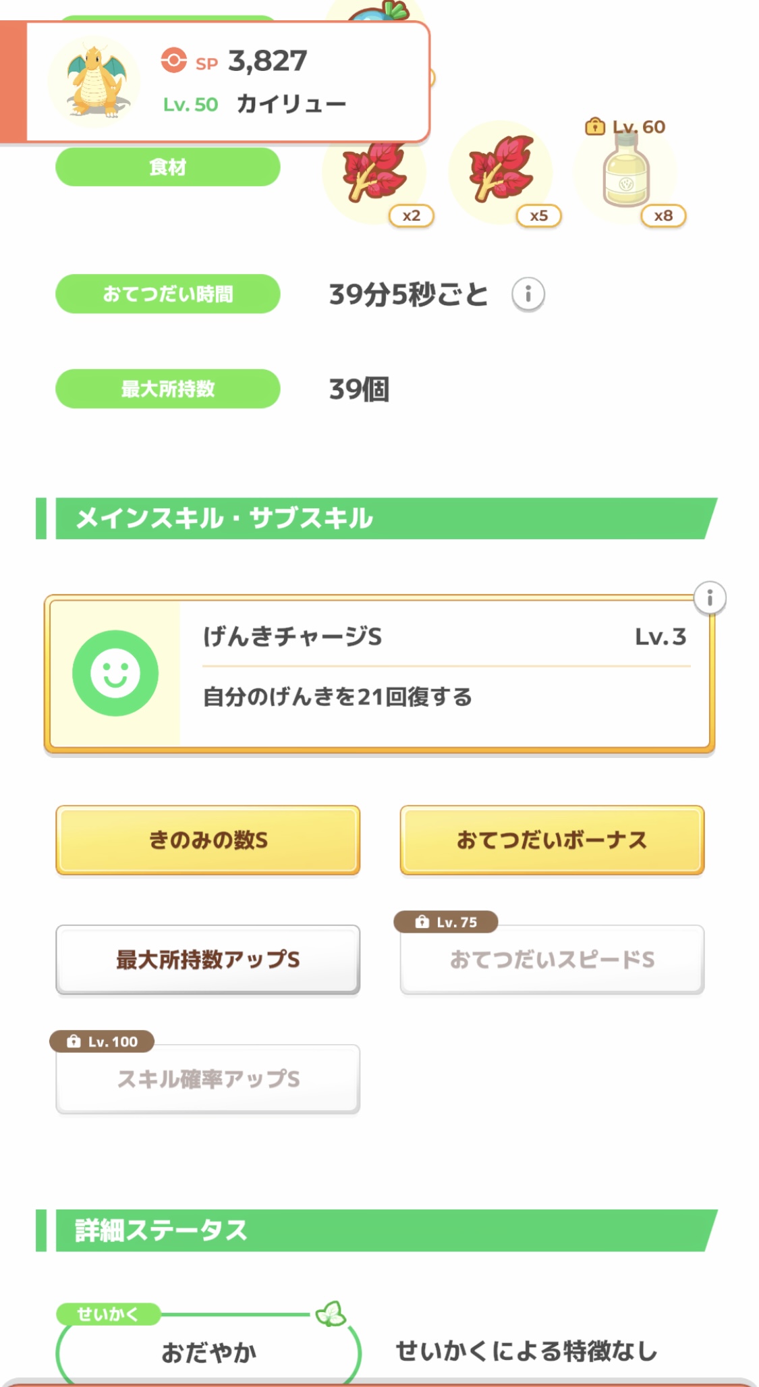Tap the mint leaf nature icon
This screenshot has height=1387, width=759.
tap(331, 1313)
